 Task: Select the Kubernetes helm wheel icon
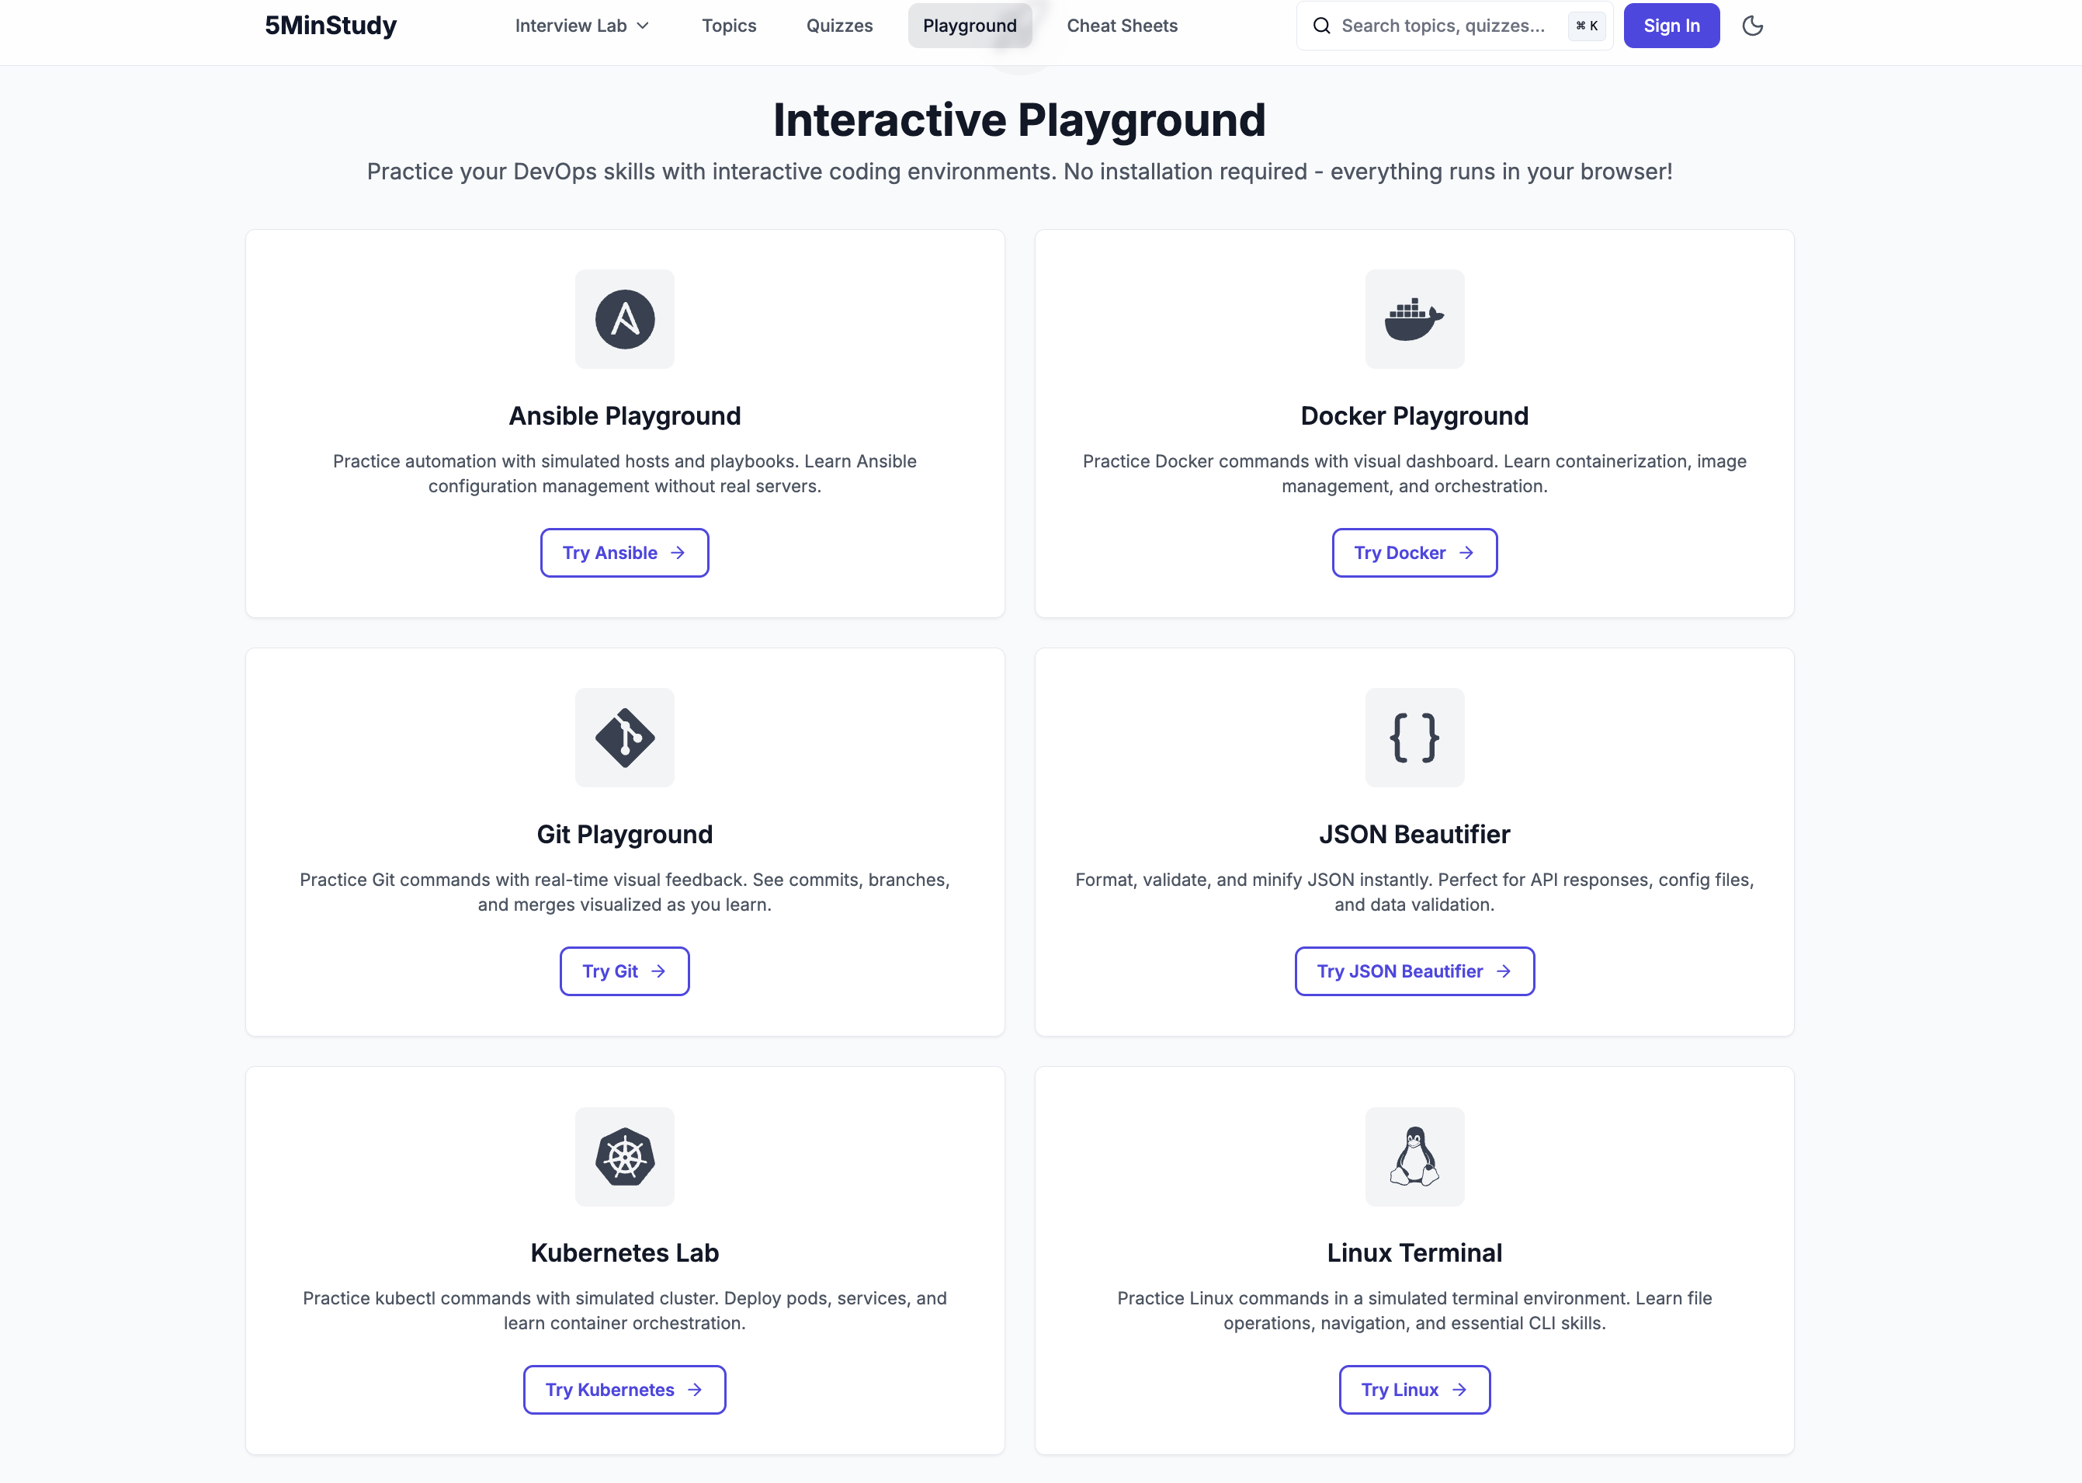click(624, 1156)
